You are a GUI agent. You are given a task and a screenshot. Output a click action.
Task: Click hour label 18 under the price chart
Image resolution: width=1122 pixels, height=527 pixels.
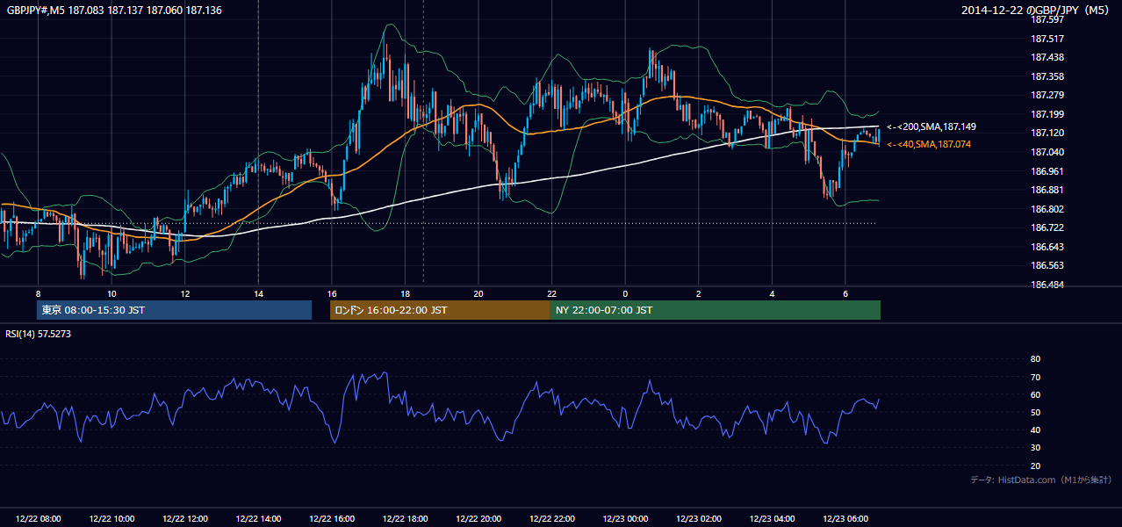[405, 293]
